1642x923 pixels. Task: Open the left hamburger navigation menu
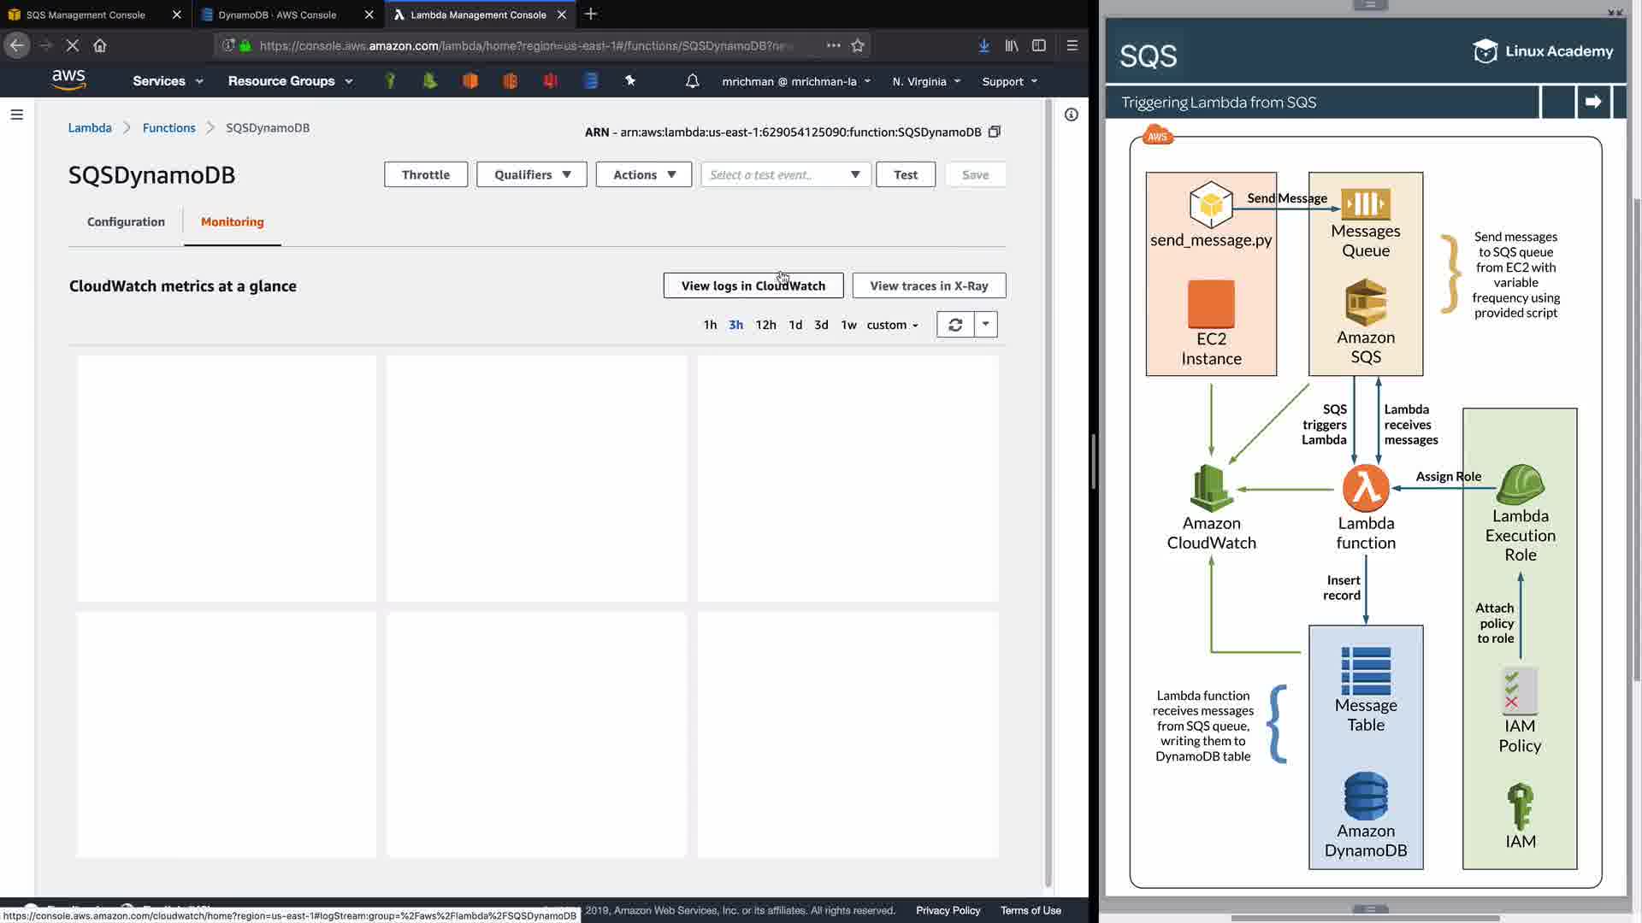click(16, 115)
